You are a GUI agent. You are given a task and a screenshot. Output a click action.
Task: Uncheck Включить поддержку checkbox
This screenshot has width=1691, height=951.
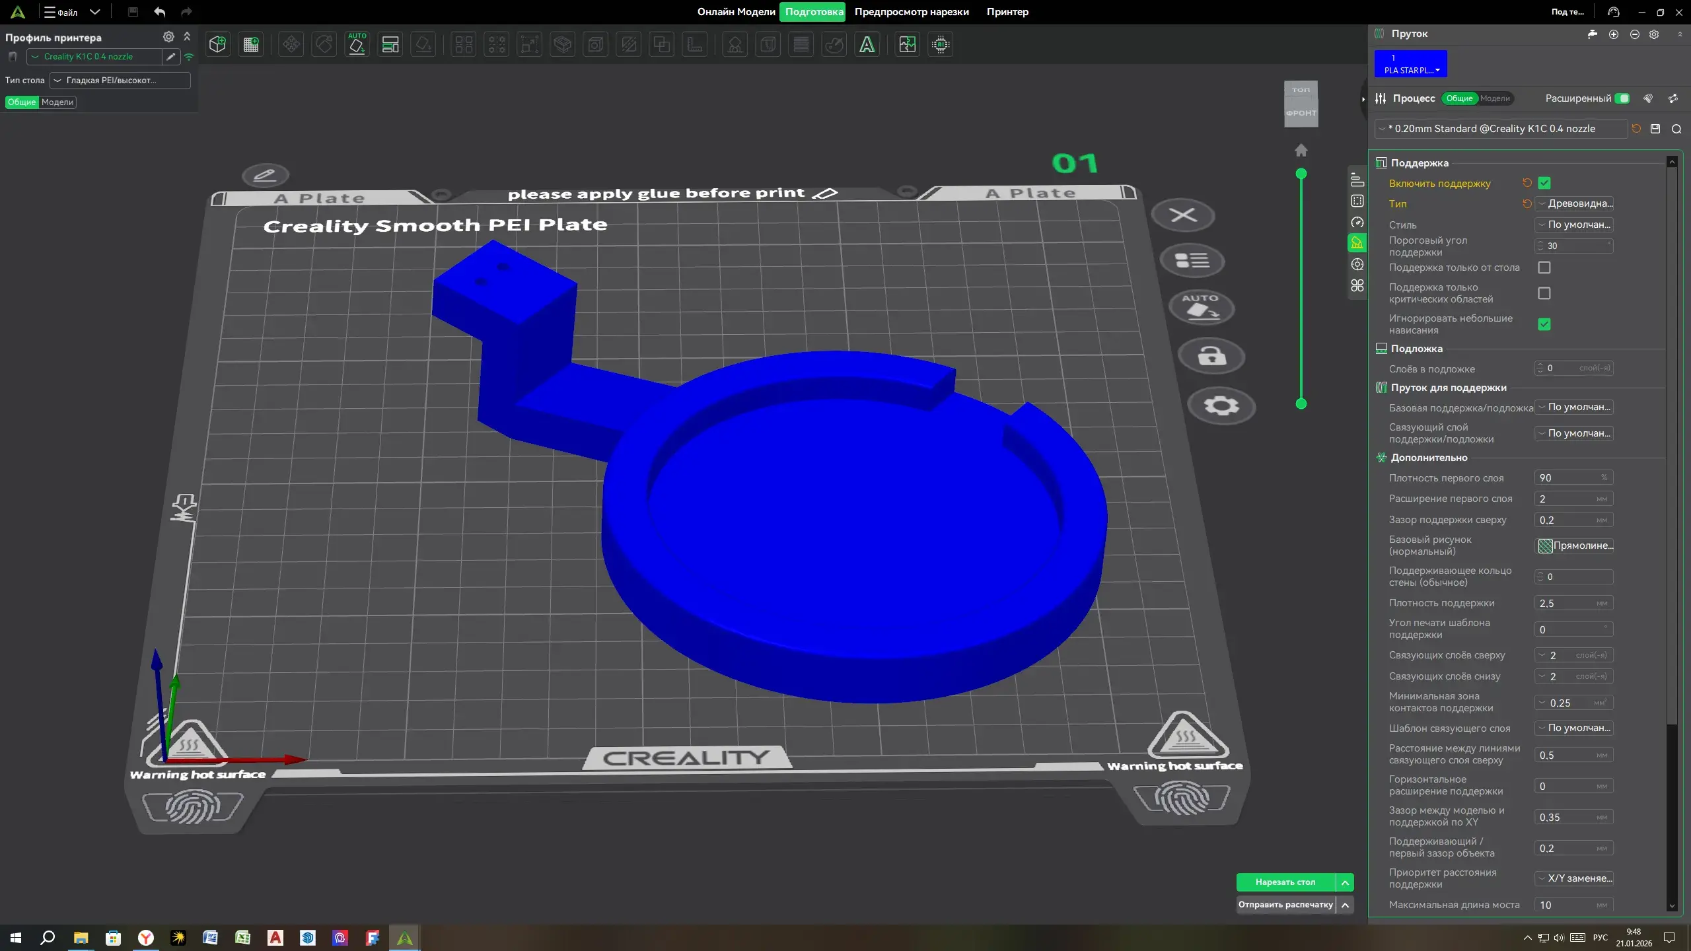pos(1544,183)
